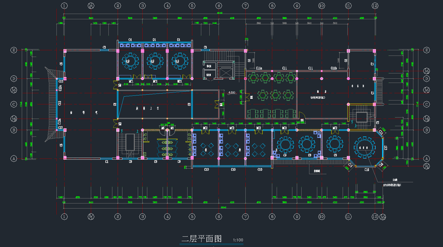
Task: Click the bottom grid axis bubble 3
Action: click(143, 217)
